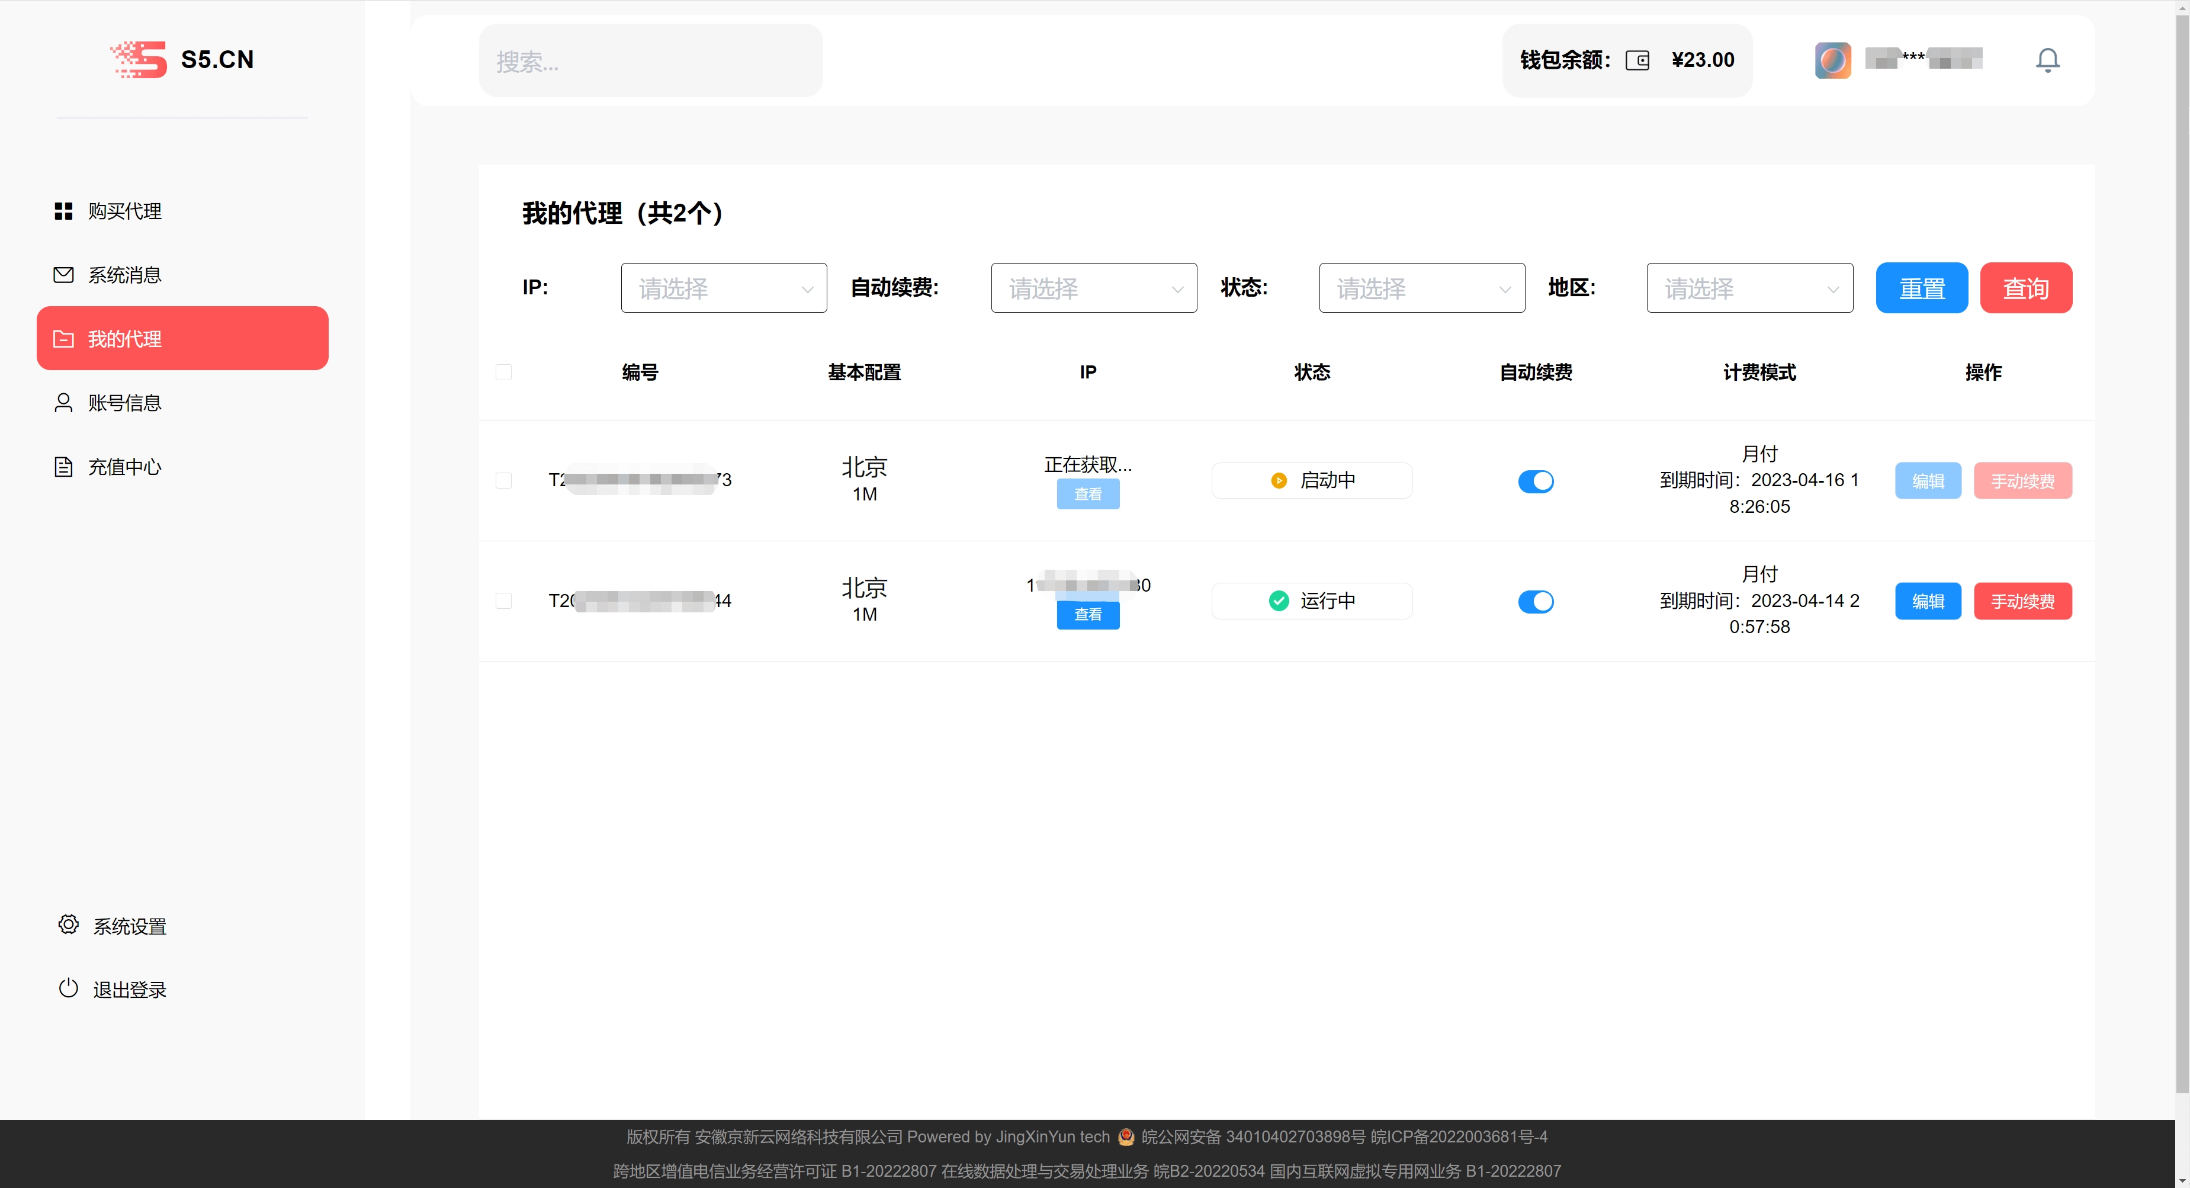Click the notification bell icon
The width and height of the screenshot is (2190, 1188).
click(x=2047, y=60)
